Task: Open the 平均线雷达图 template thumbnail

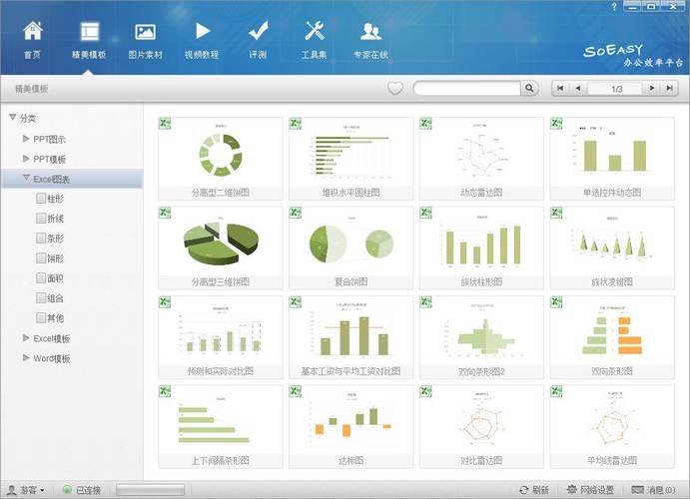Action: 612,426
